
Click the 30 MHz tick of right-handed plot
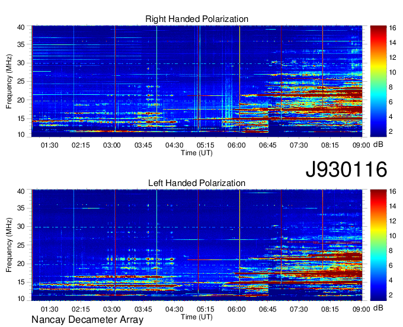[x=21, y=63]
